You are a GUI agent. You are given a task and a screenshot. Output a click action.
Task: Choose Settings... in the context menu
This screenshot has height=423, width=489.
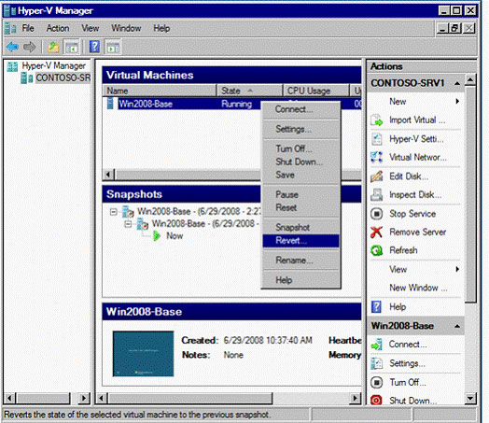[x=300, y=129]
